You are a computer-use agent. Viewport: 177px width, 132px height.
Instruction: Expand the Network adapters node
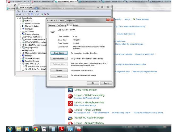(21, 58)
